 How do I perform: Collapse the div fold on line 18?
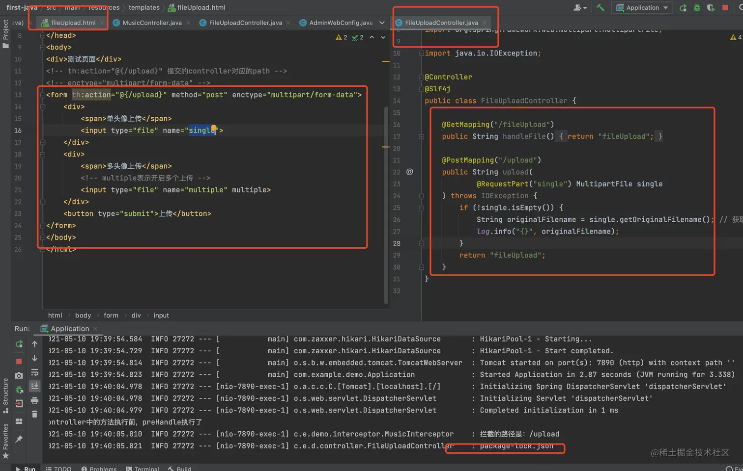42,154
